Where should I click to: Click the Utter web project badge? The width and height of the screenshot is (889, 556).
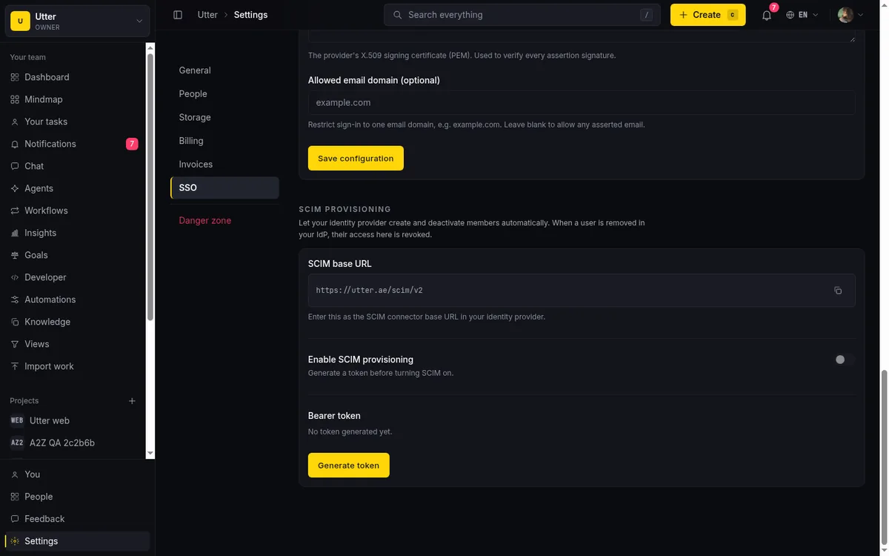[17, 420]
